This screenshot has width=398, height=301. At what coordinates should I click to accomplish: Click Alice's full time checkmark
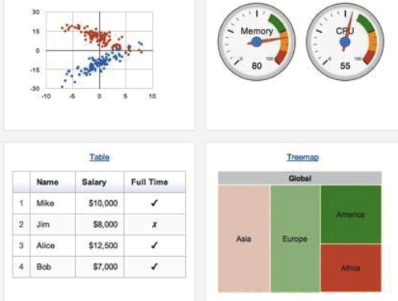point(155,245)
